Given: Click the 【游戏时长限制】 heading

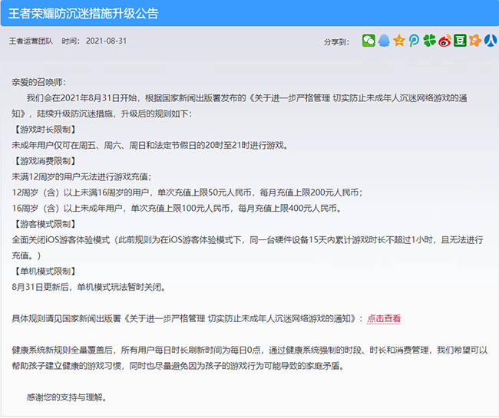Looking at the screenshot, I should pyautogui.click(x=45, y=130).
